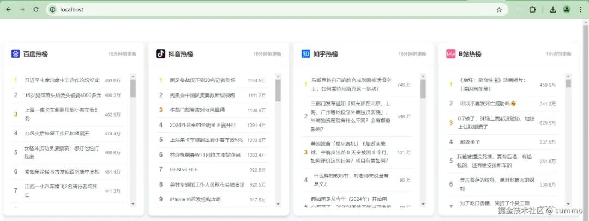Reload the localhost page

[36, 10]
